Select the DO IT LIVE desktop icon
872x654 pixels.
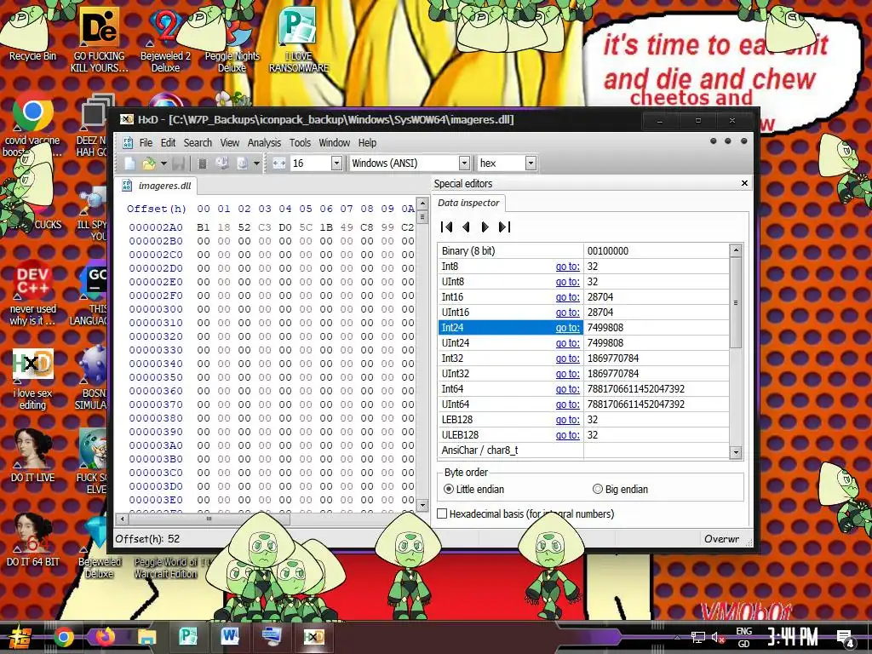pos(32,455)
